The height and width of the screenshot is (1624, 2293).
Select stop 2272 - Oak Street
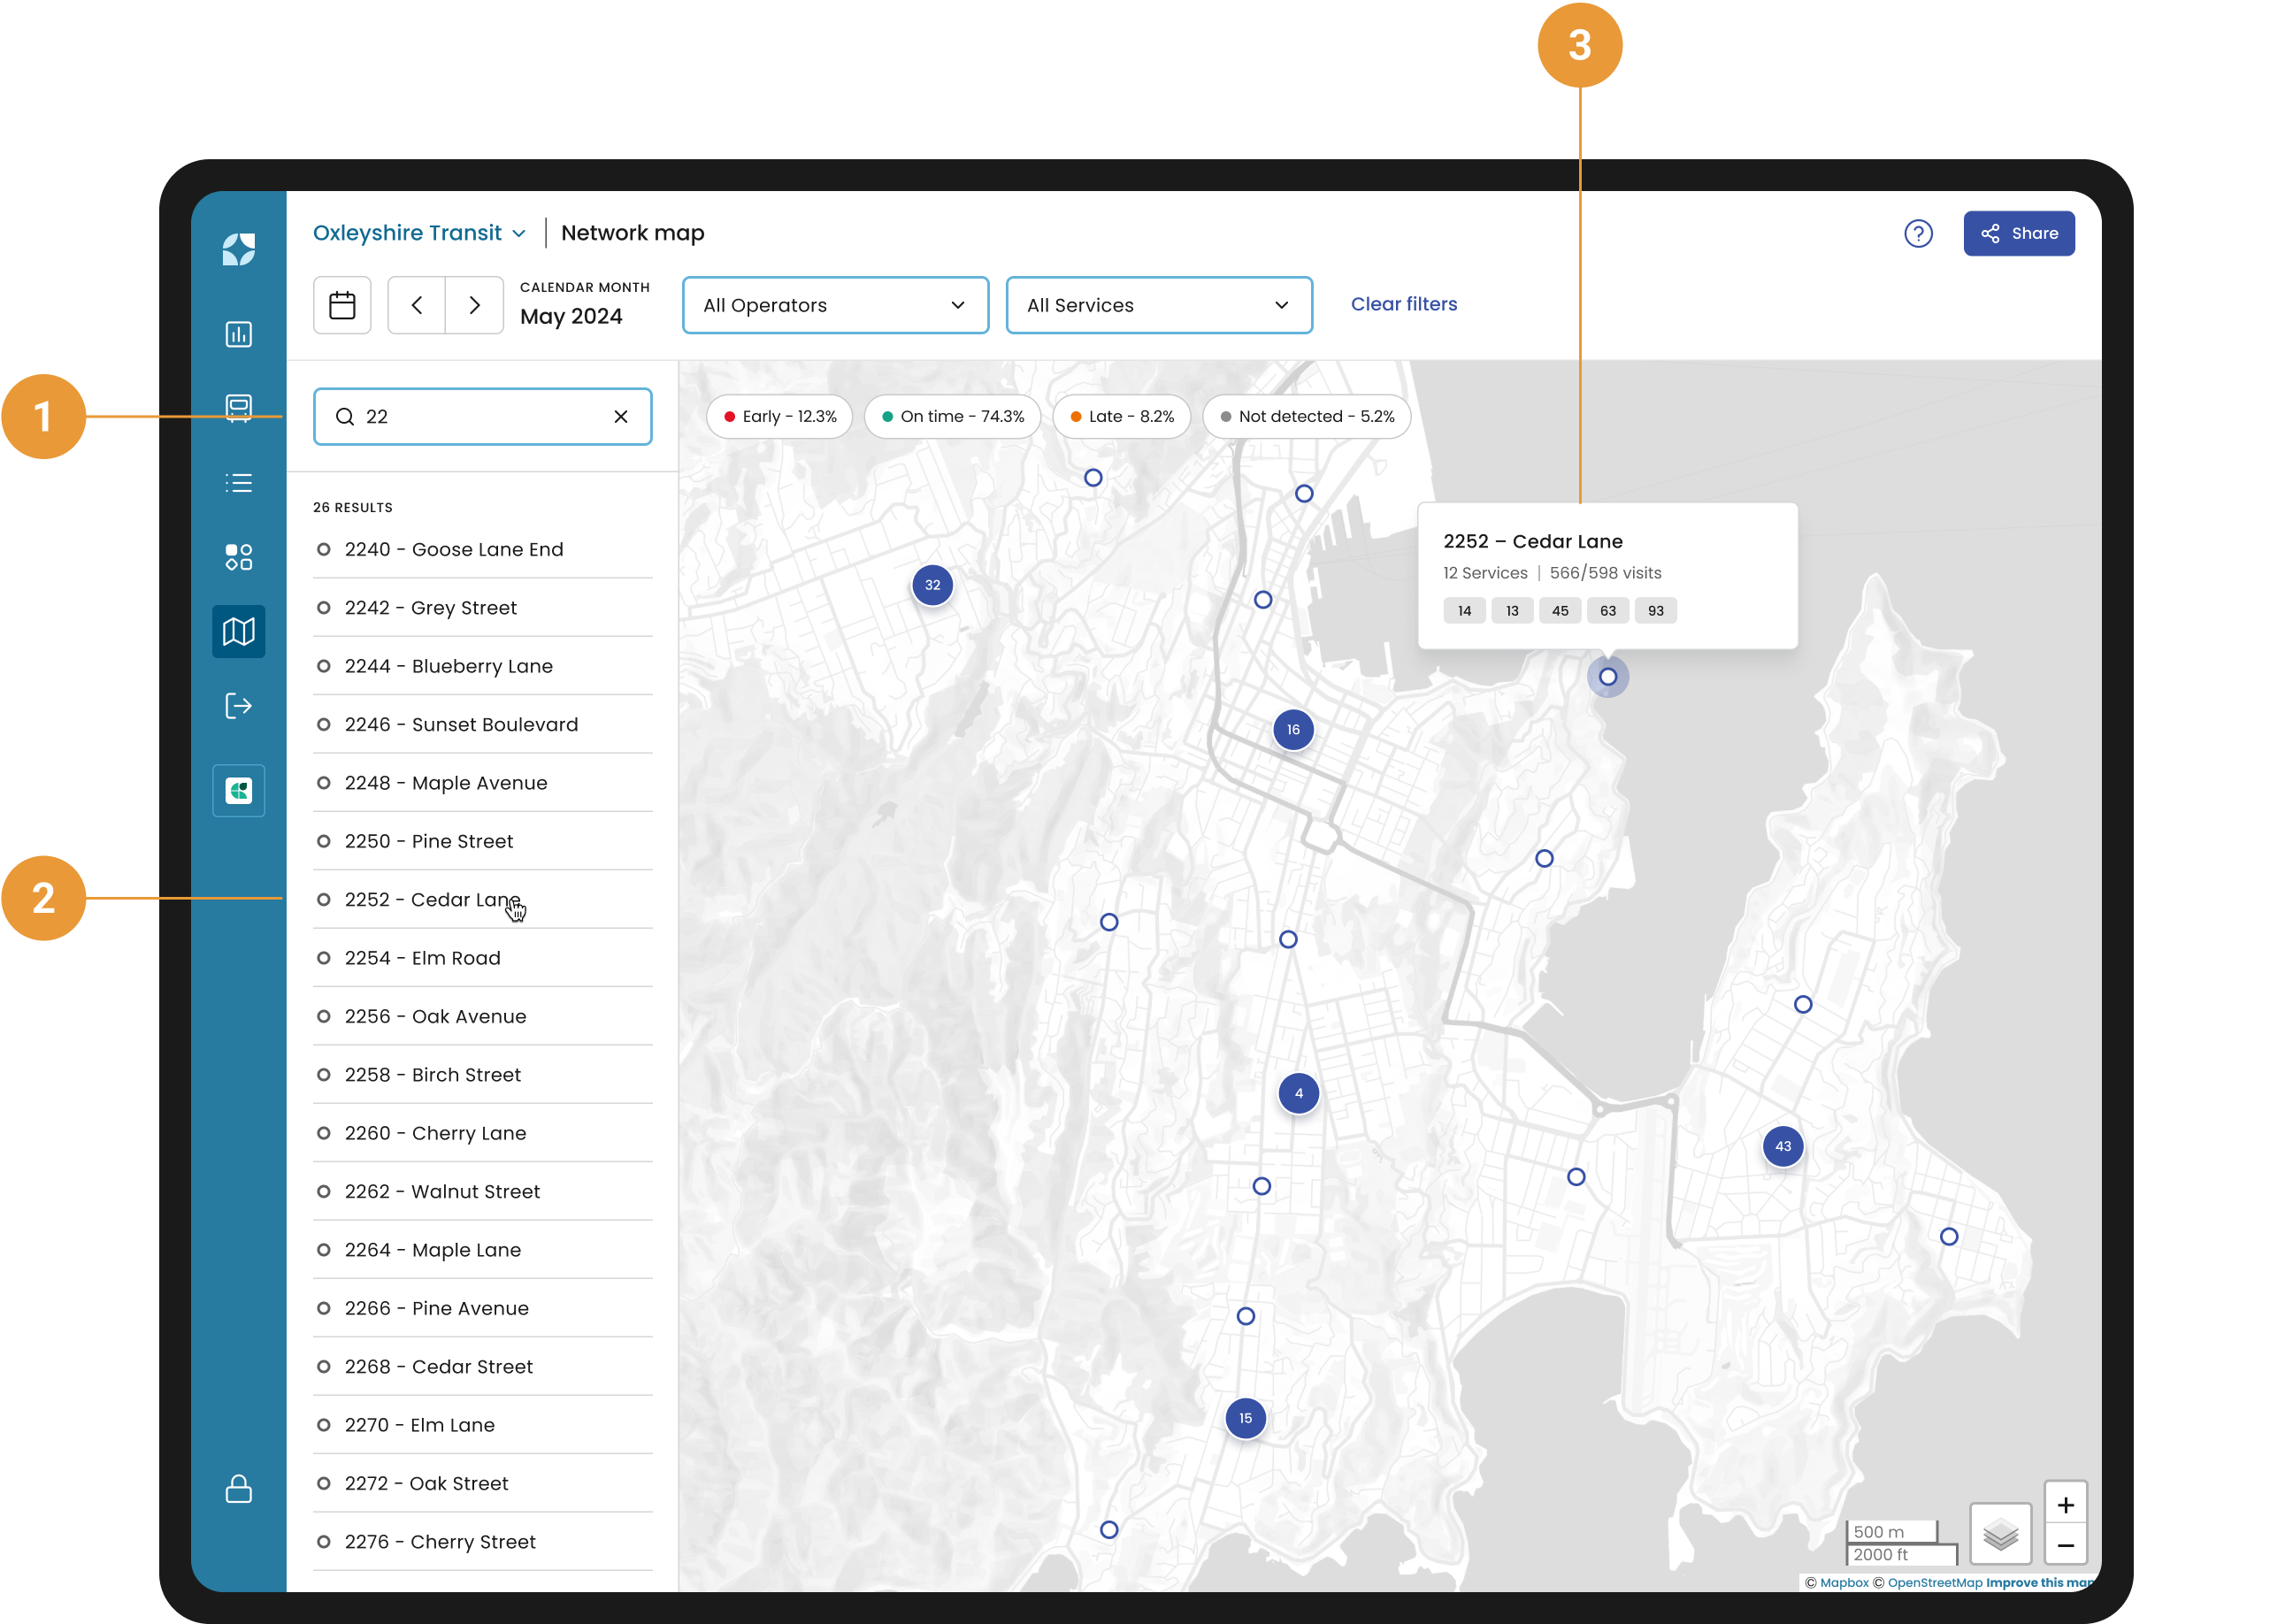click(x=482, y=1483)
